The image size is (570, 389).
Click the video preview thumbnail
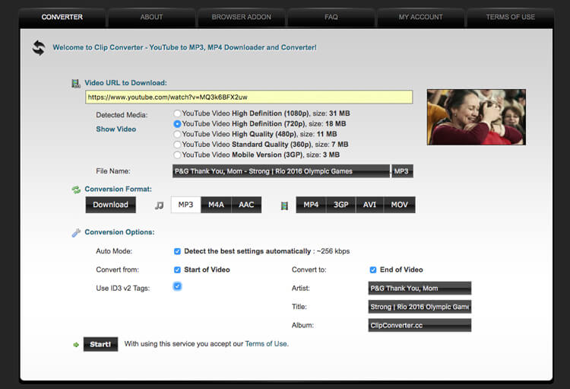point(477,117)
